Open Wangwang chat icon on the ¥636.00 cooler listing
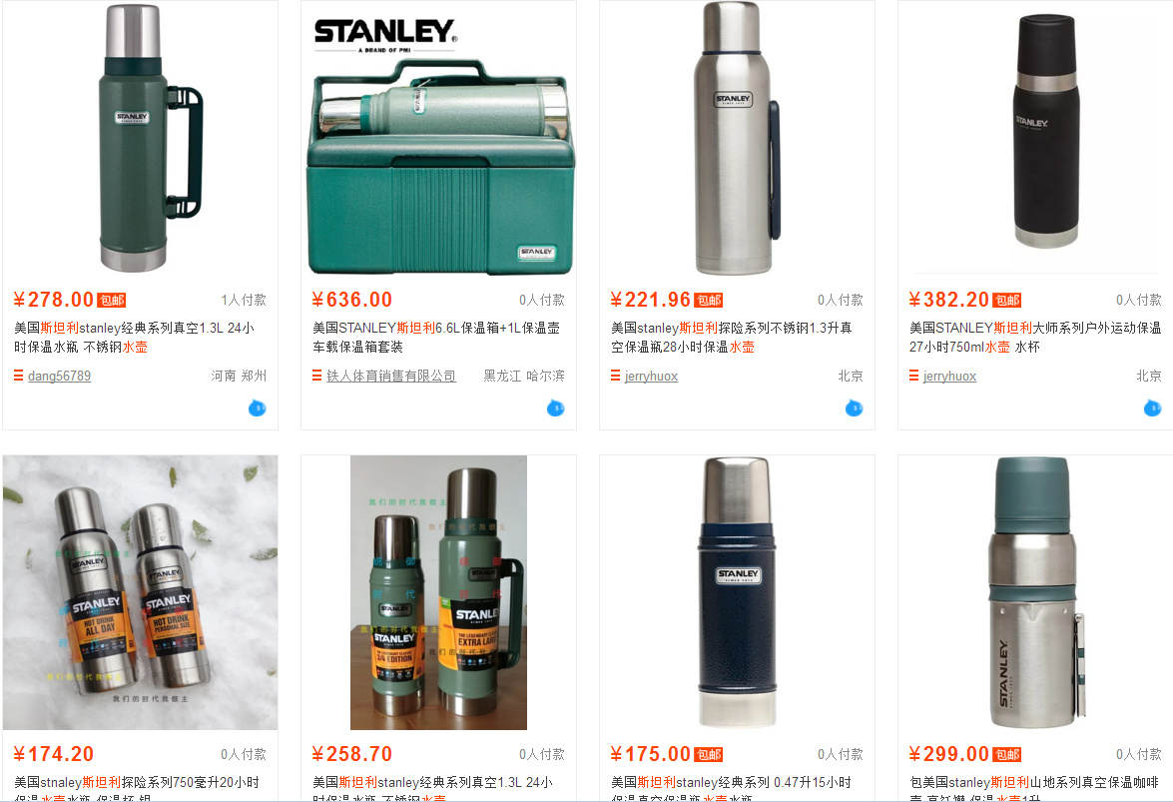1173x802 pixels. point(555,408)
